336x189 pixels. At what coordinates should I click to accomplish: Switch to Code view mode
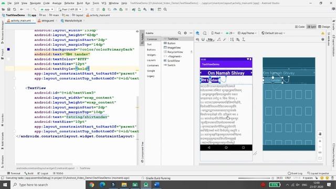(300, 27)
